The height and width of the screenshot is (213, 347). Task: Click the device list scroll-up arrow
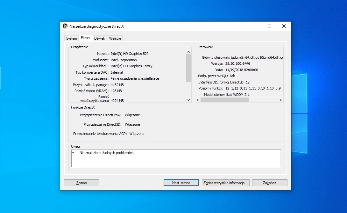[x=188, y=52]
